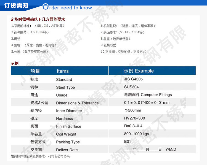Click the '单卷重' row label

click(36, 134)
